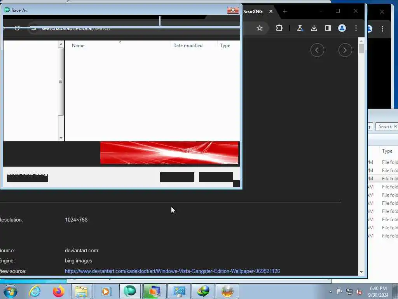Open site information icon in address bar

point(34,28)
